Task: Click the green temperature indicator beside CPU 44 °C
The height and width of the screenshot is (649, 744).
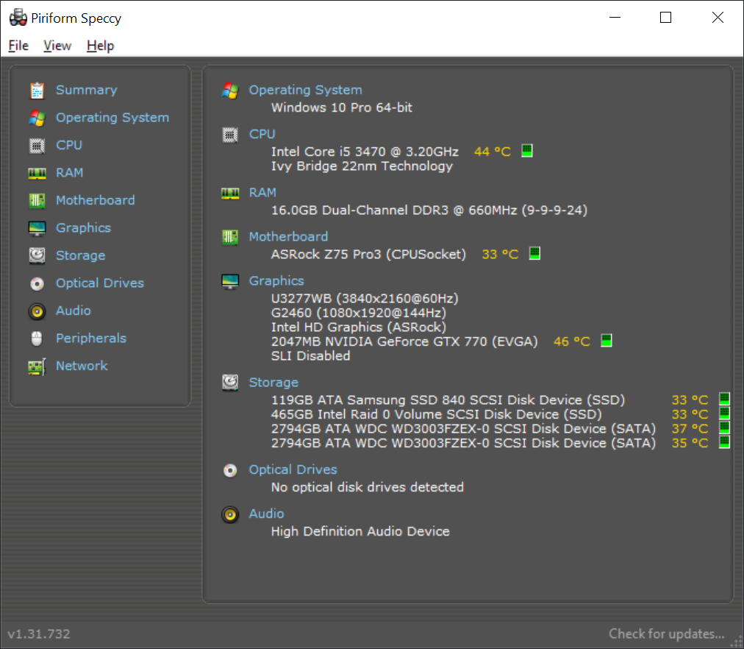Action: pyautogui.click(x=527, y=151)
